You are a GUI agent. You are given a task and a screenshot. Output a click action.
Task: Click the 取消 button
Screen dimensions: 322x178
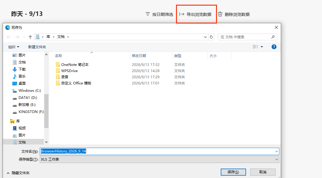coord(263,172)
